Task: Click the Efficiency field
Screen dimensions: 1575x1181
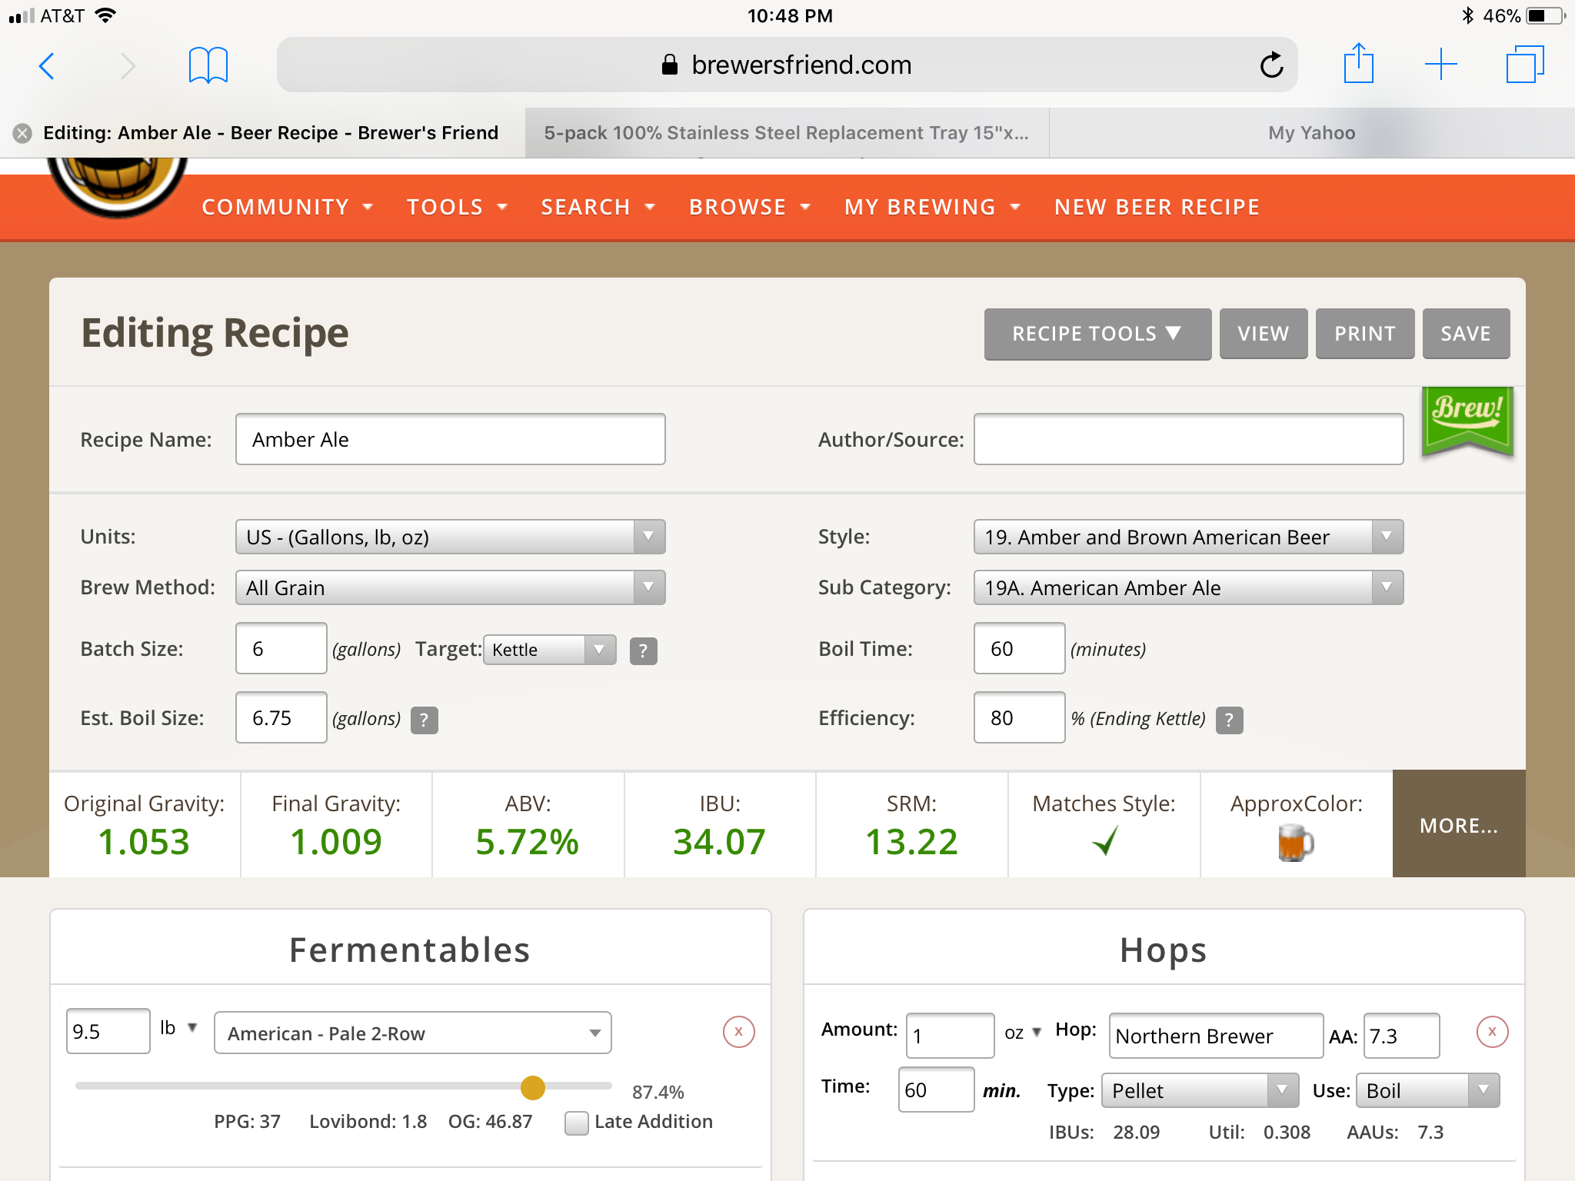Action: [1019, 717]
